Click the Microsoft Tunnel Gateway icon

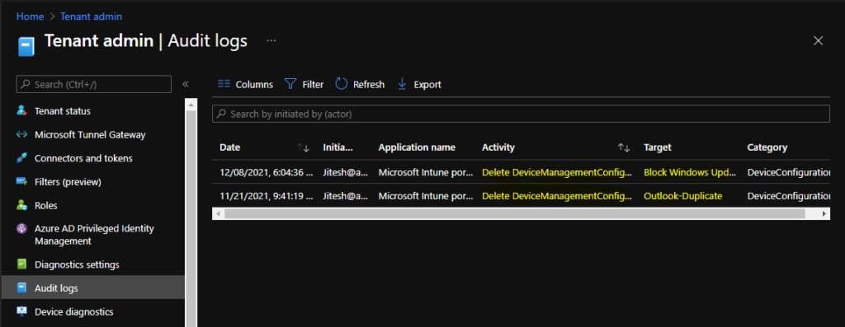(21, 134)
